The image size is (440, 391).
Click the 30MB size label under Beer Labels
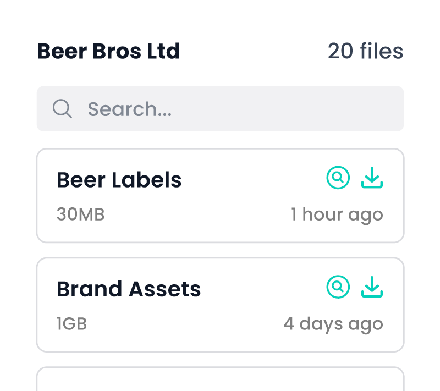click(x=80, y=214)
